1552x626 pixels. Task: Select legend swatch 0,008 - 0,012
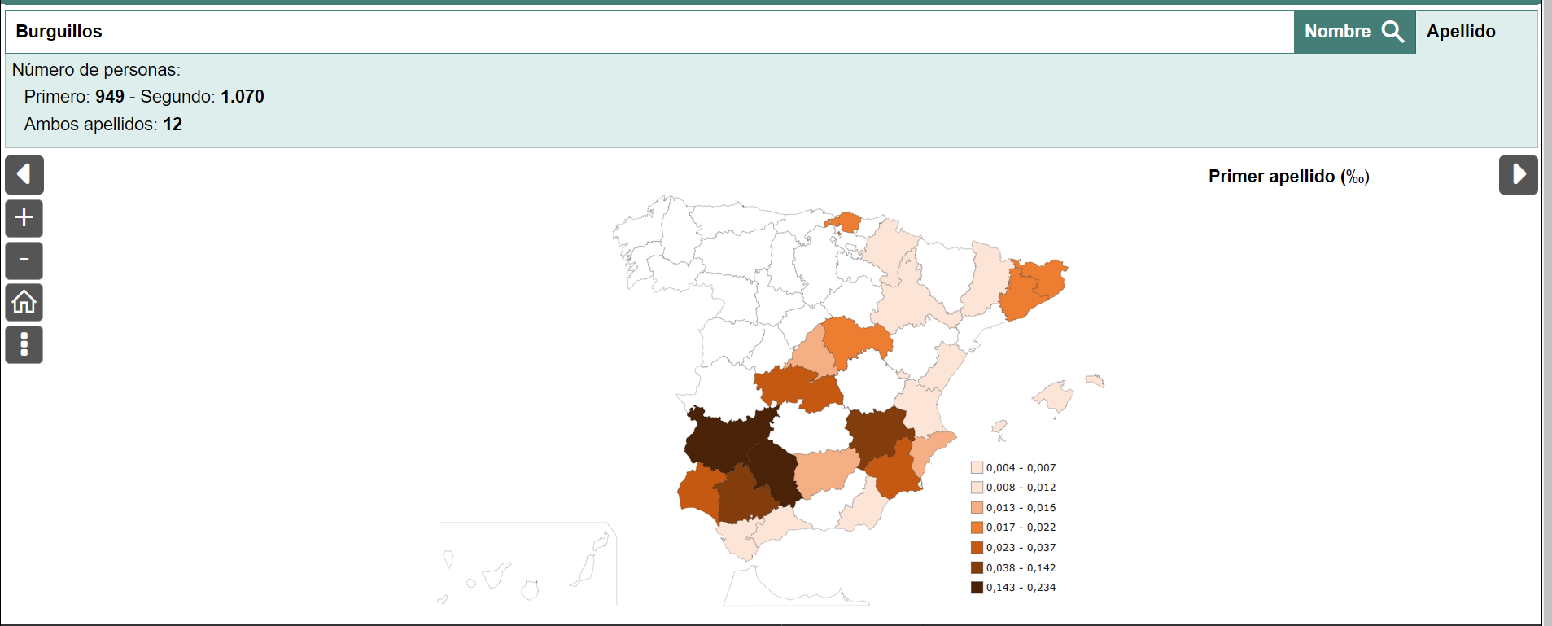tap(977, 488)
